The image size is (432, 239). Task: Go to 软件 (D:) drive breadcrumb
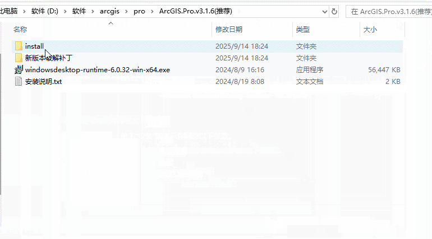[x=45, y=11]
